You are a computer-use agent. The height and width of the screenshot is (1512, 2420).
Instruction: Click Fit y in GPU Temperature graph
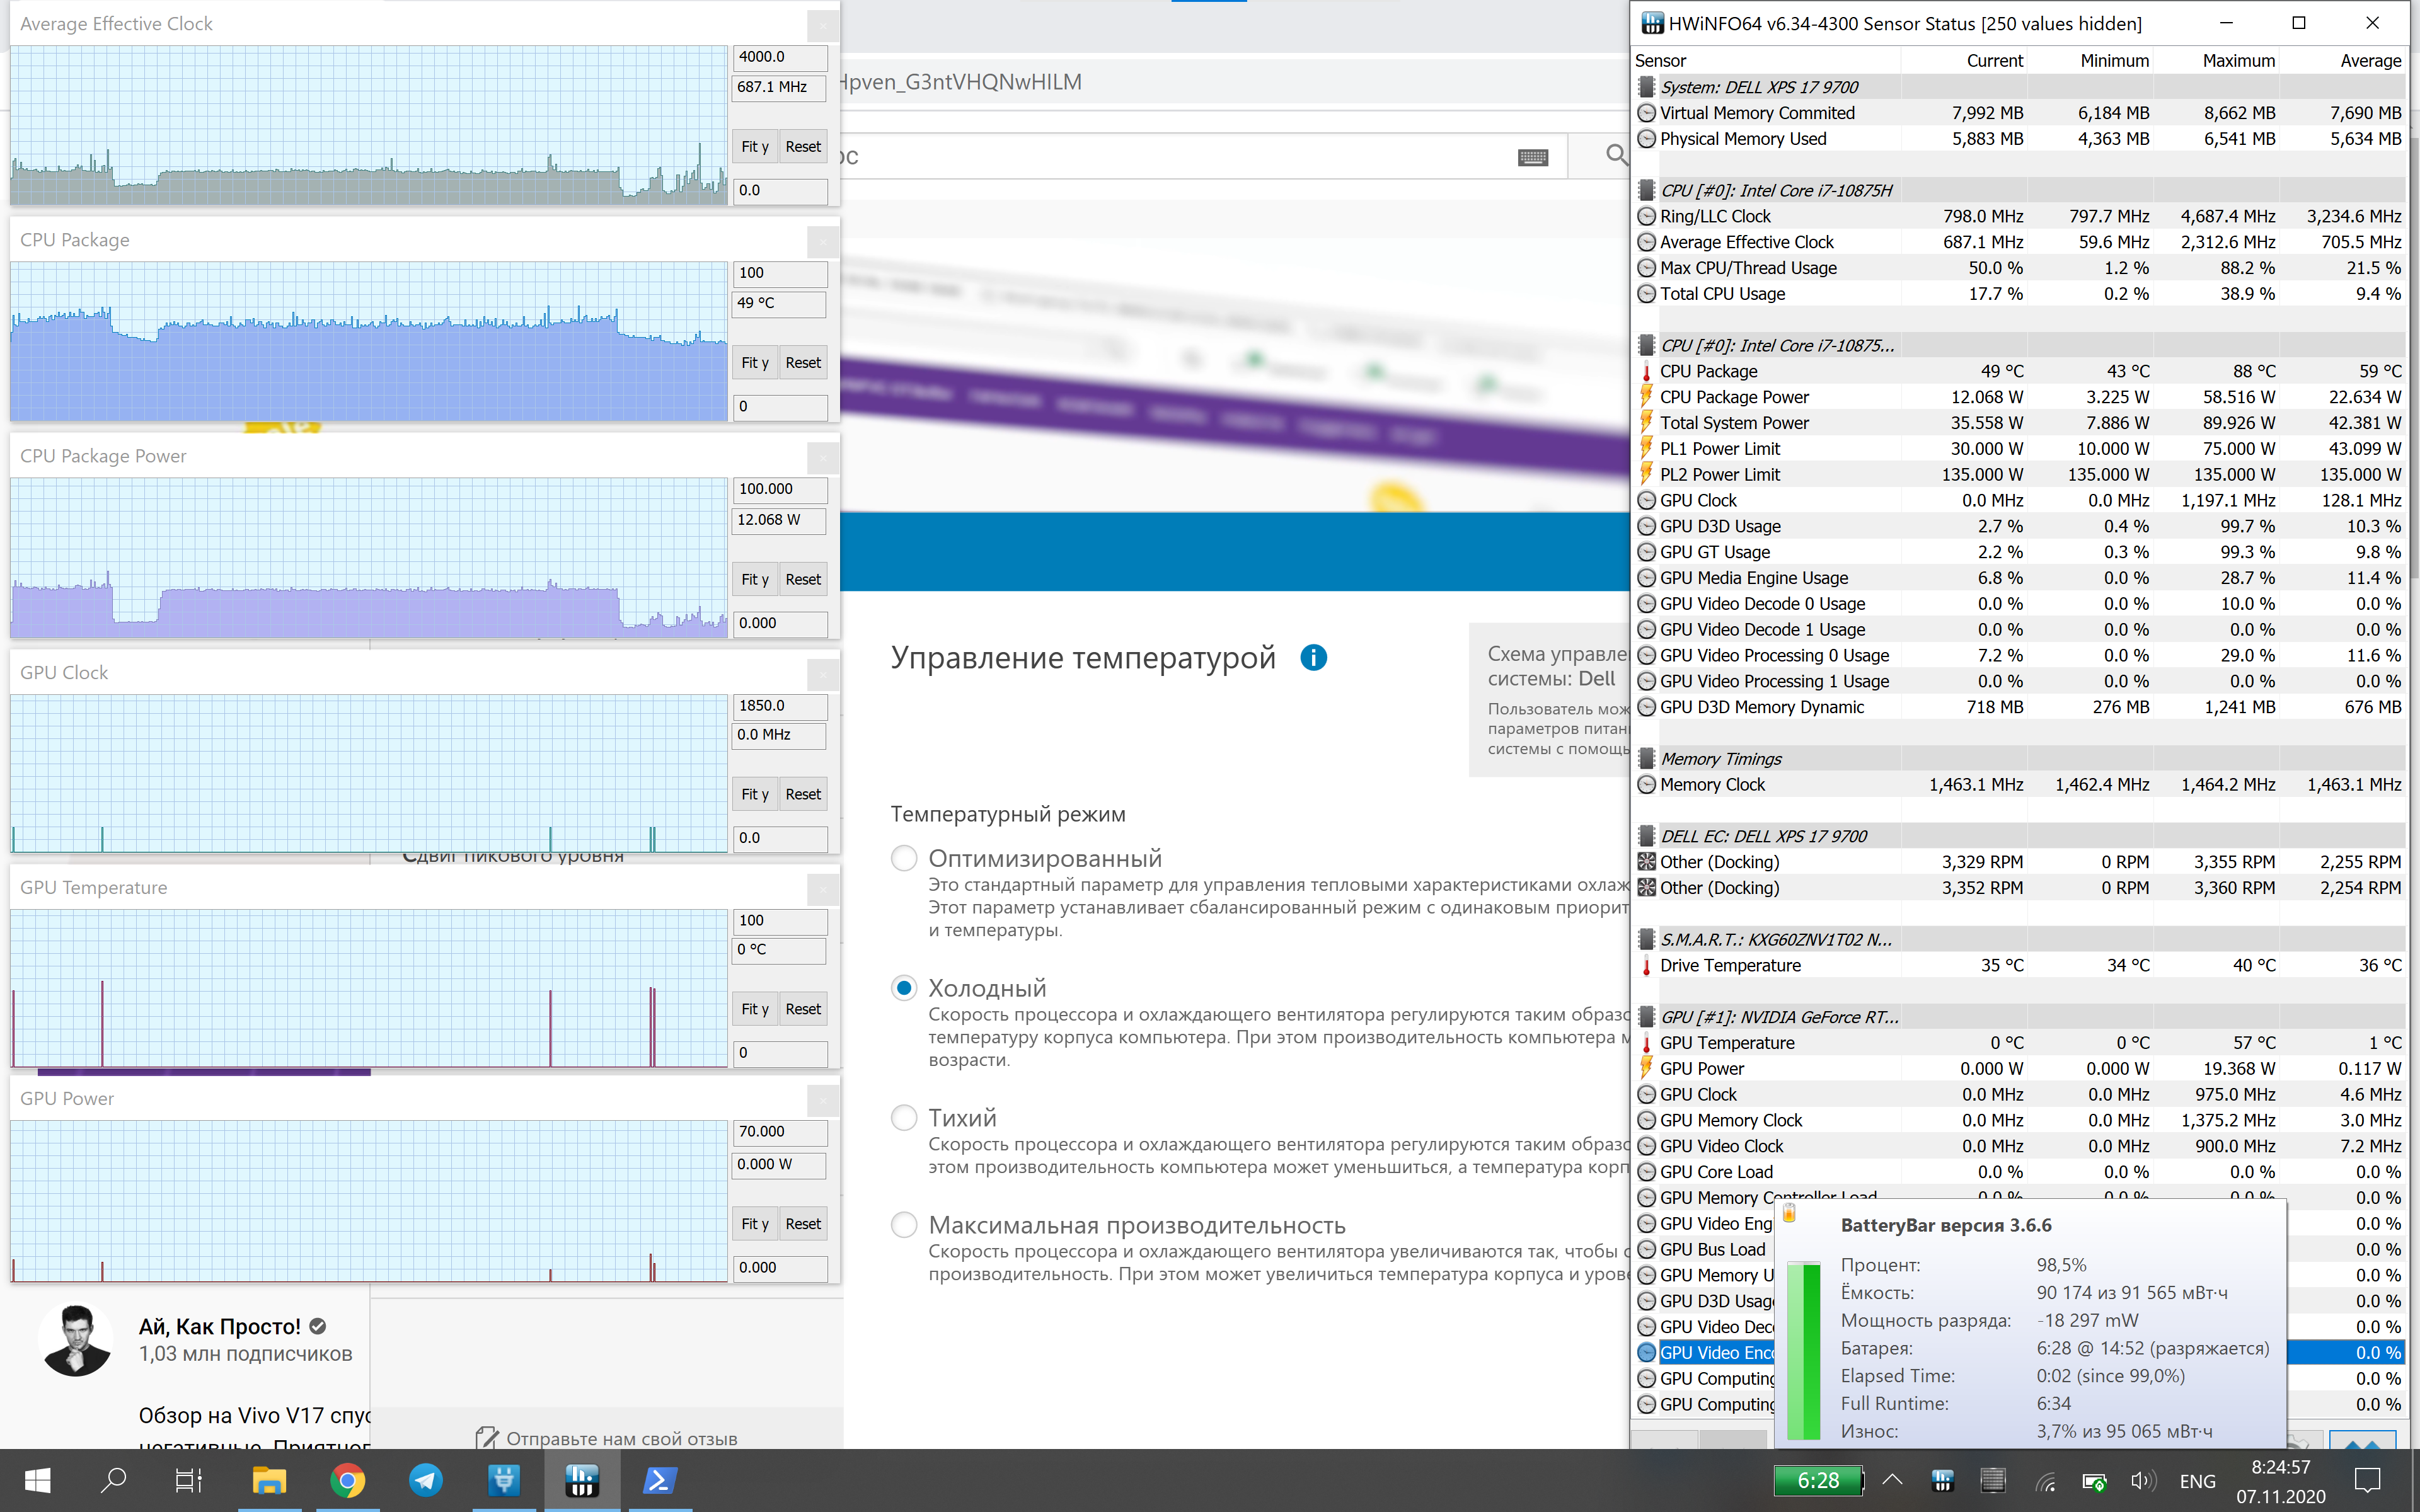click(x=755, y=1009)
